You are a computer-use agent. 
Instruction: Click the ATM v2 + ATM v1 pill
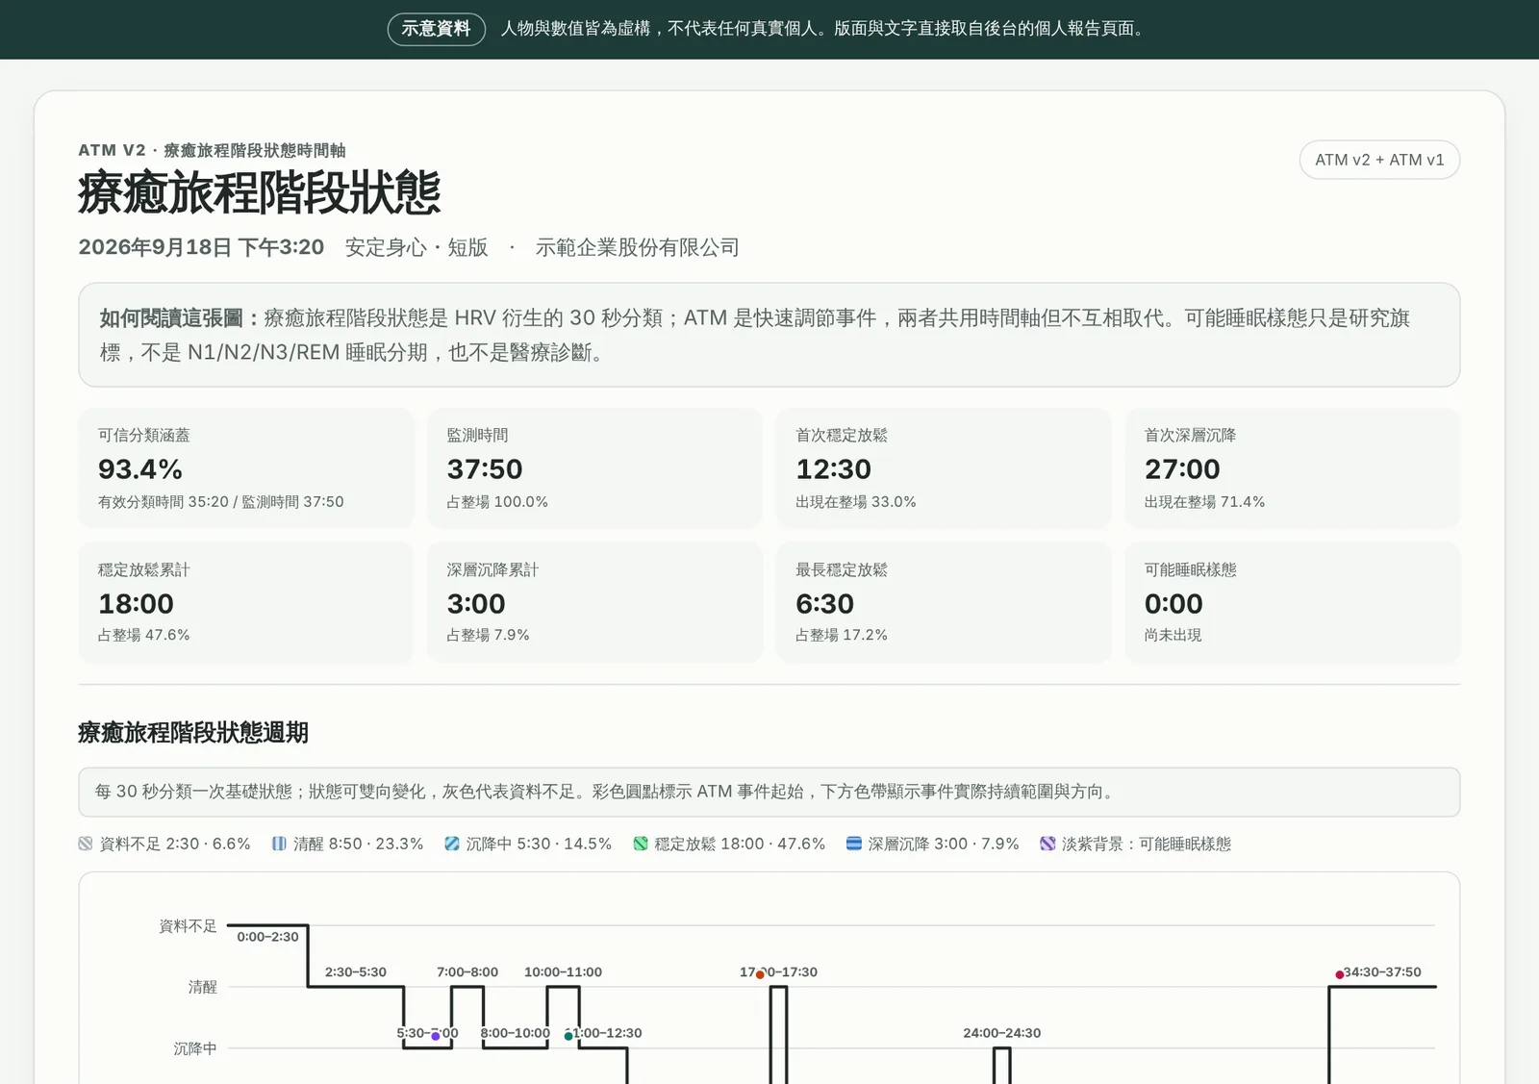1379,160
